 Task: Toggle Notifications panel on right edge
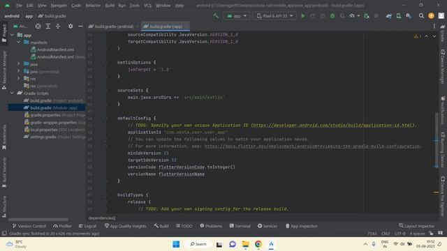(x=443, y=110)
